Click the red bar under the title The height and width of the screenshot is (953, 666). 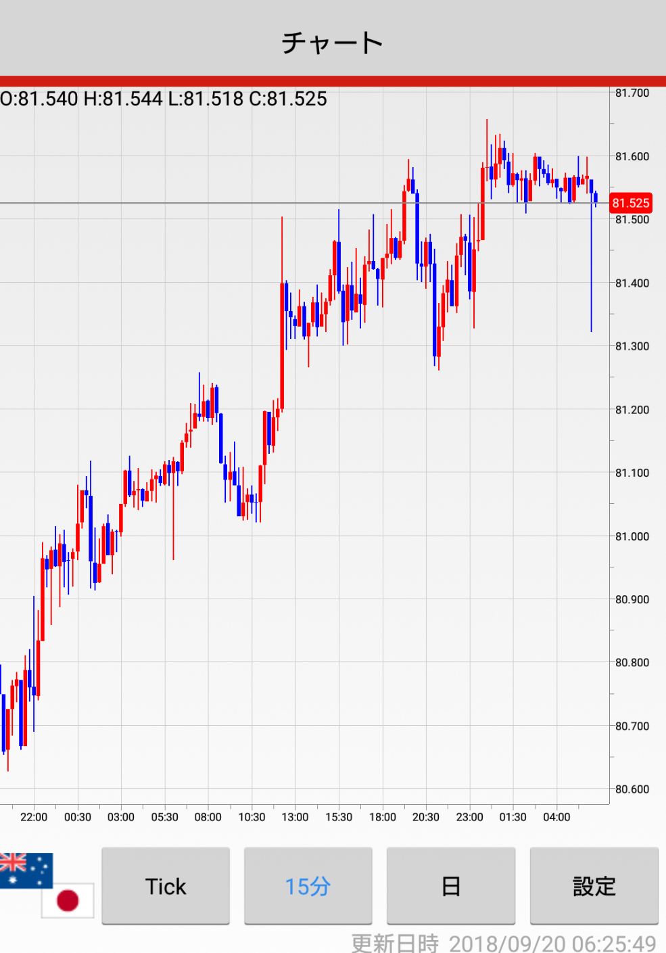click(x=333, y=81)
